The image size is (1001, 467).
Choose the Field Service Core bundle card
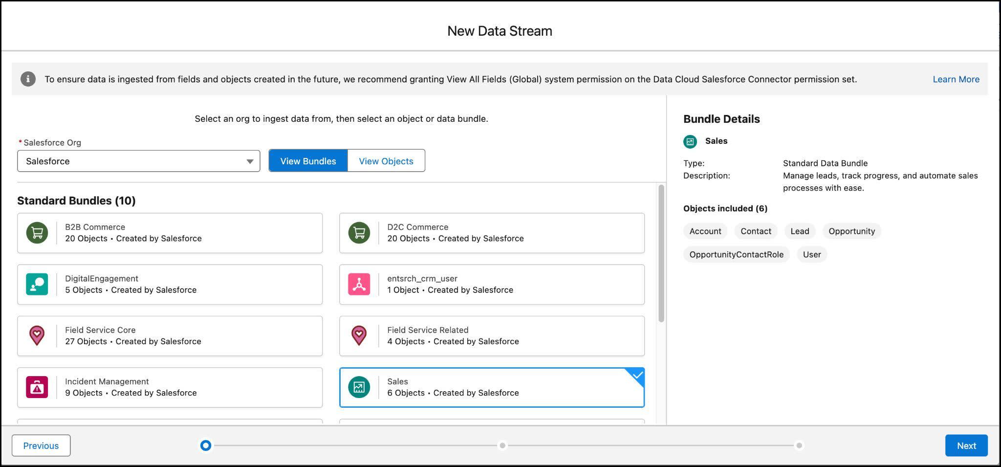coord(170,336)
